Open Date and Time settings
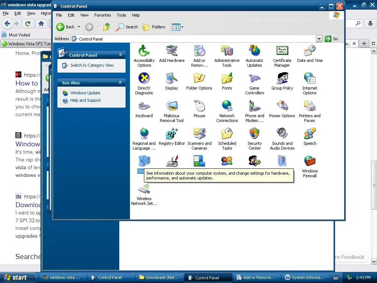This screenshot has height=283, width=377. click(310, 54)
